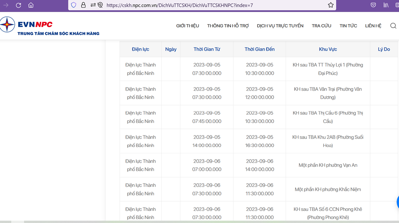399x223 pixels.
Task: Open the library bookmarks icon
Action: point(386,5)
